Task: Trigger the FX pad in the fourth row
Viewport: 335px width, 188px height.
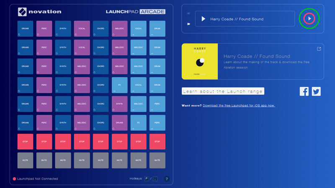Action: tap(120, 85)
